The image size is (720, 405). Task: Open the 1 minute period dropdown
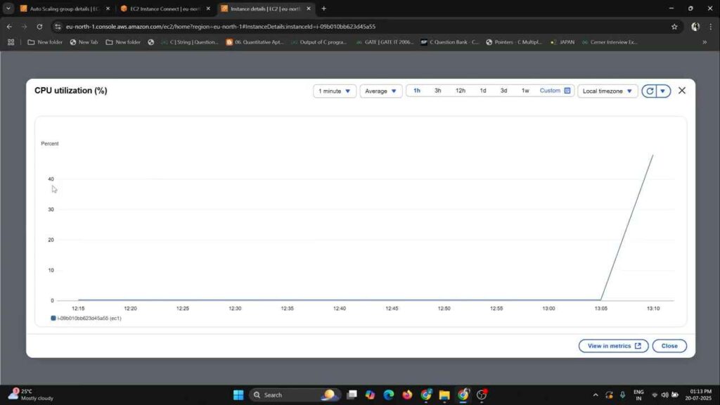[334, 91]
